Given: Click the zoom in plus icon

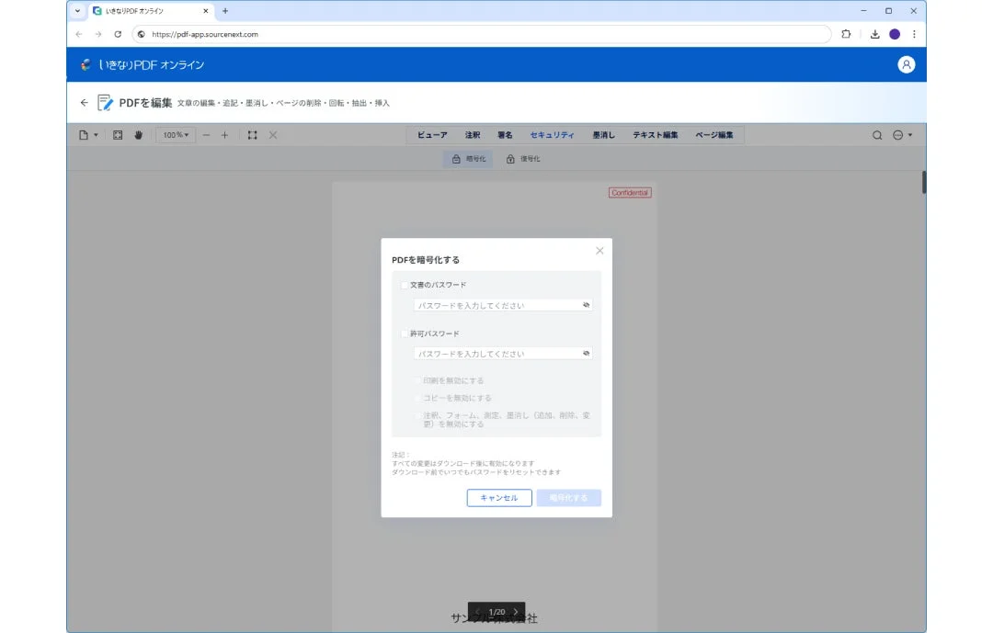Looking at the screenshot, I should [x=224, y=135].
